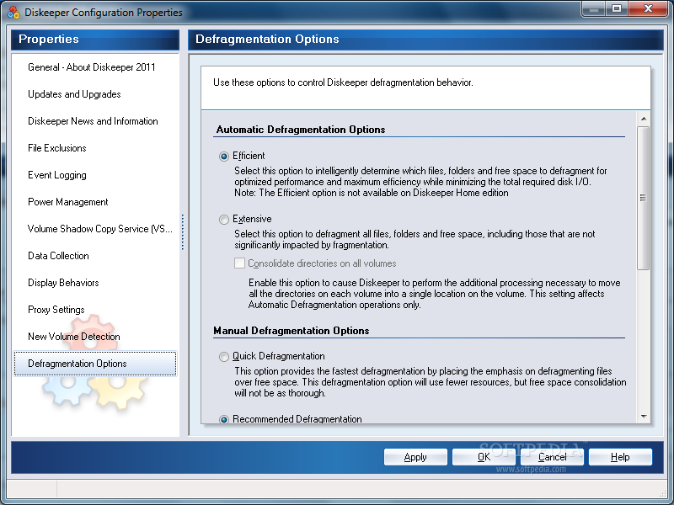Open General - About Diskeeper 2011
The image size is (674, 505).
(92, 67)
